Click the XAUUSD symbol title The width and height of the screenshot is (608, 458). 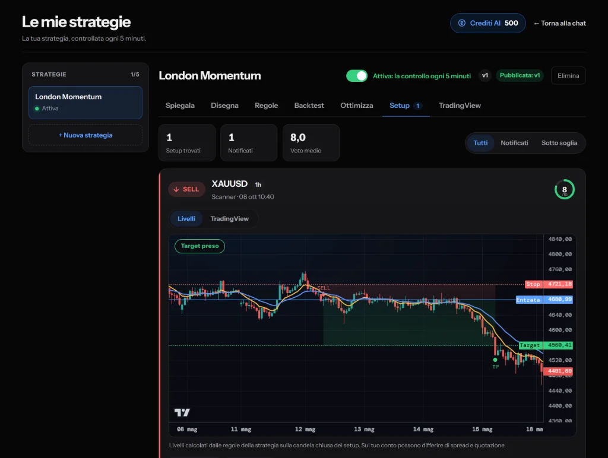(230, 184)
